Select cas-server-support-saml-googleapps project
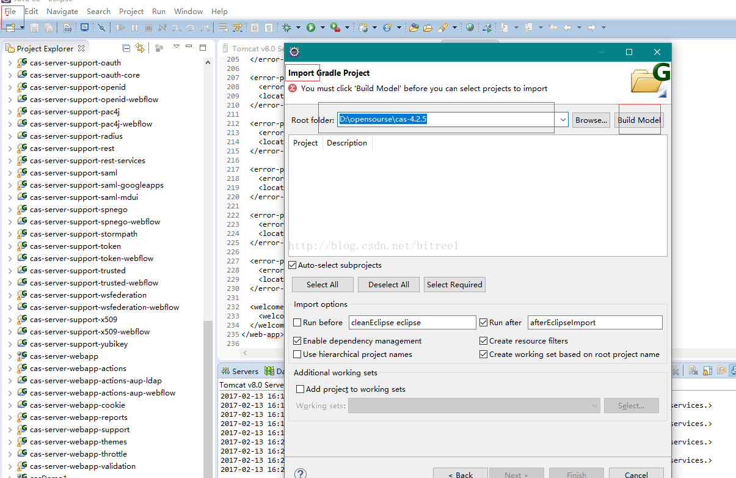 (x=97, y=185)
